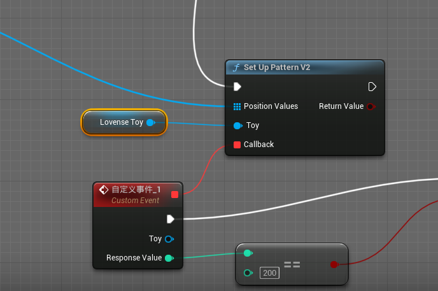Screen dimensions: 438x291
Task: Click the 200 value input field
Action: 269,273
